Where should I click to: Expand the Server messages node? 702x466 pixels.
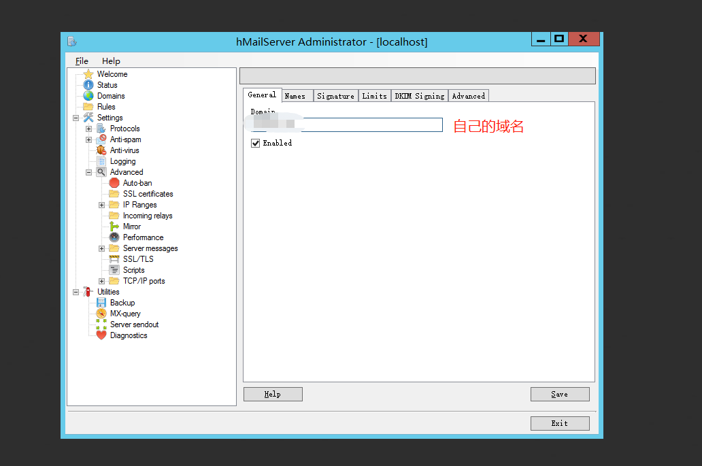click(101, 248)
